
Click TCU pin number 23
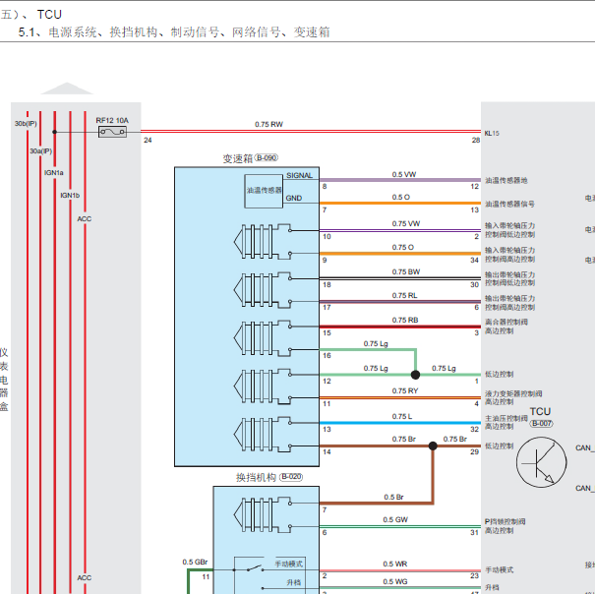click(474, 575)
